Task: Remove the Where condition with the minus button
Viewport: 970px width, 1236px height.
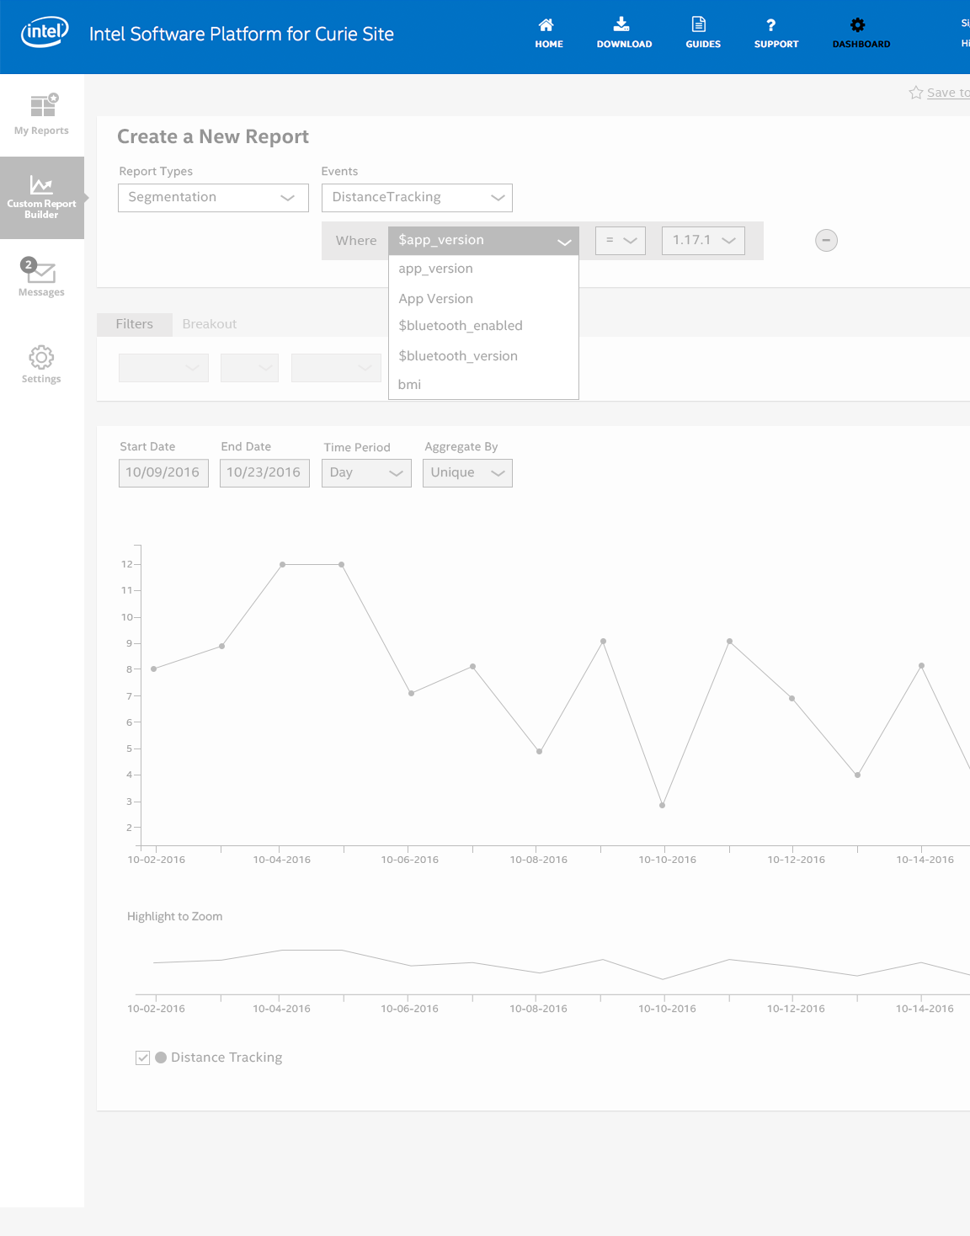Action: click(826, 241)
